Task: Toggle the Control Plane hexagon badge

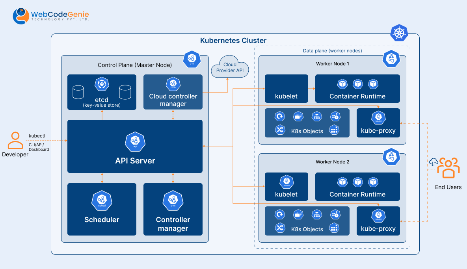Action: tap(192, 59)
